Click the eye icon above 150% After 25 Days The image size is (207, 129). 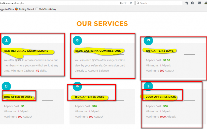click(x=77, y=86)
